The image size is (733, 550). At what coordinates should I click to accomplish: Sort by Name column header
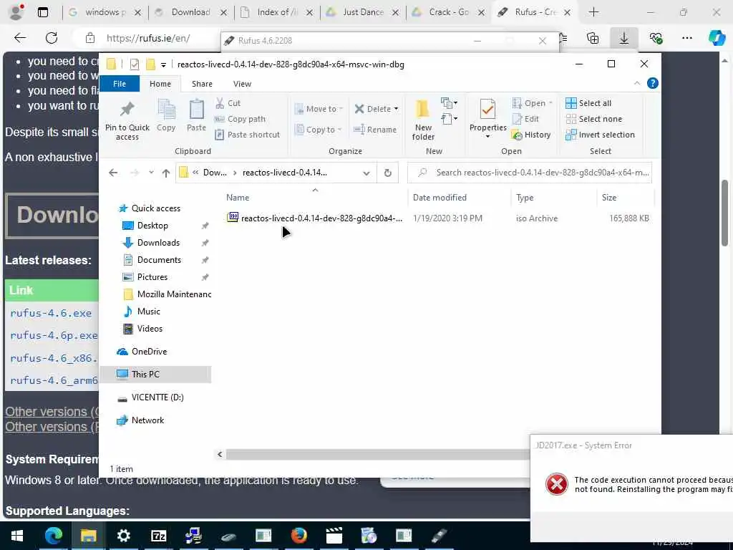pyautogui.click(x=238, y=198)
